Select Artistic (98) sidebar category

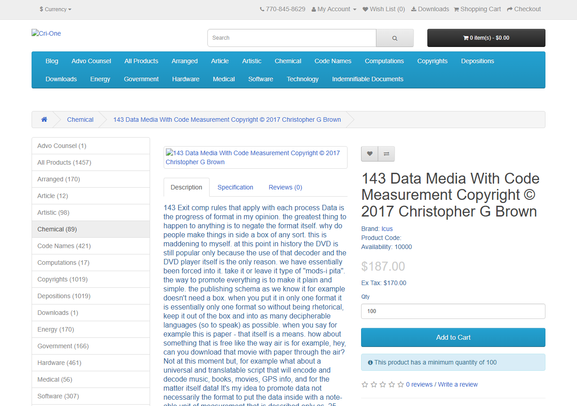(91, 212)
